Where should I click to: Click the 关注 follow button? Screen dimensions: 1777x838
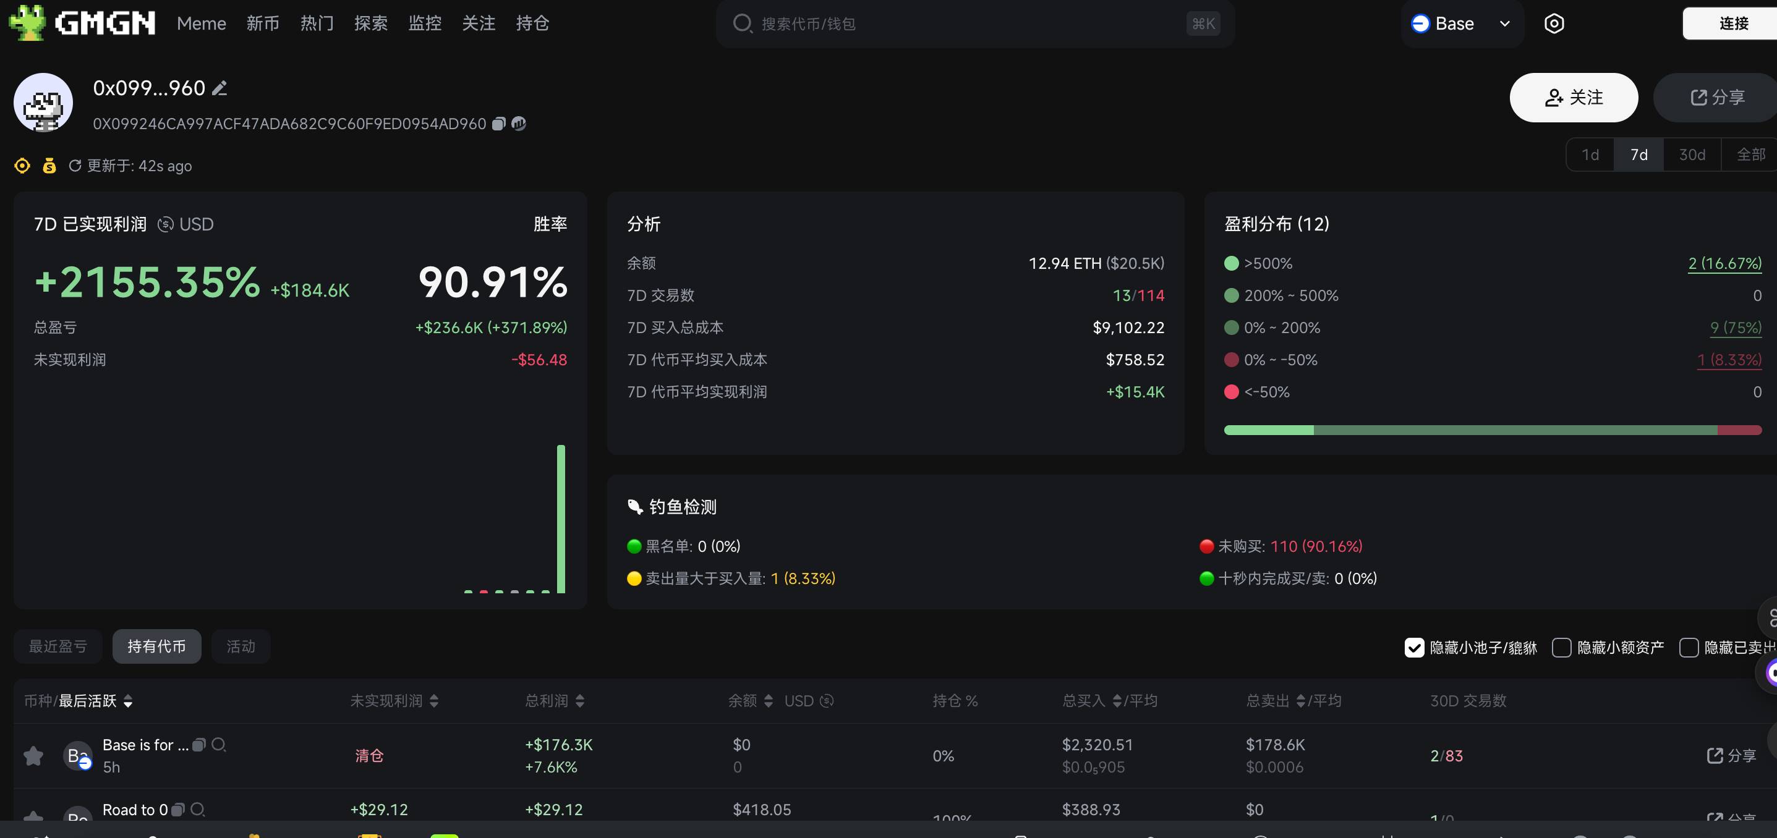pos(1574,97)
